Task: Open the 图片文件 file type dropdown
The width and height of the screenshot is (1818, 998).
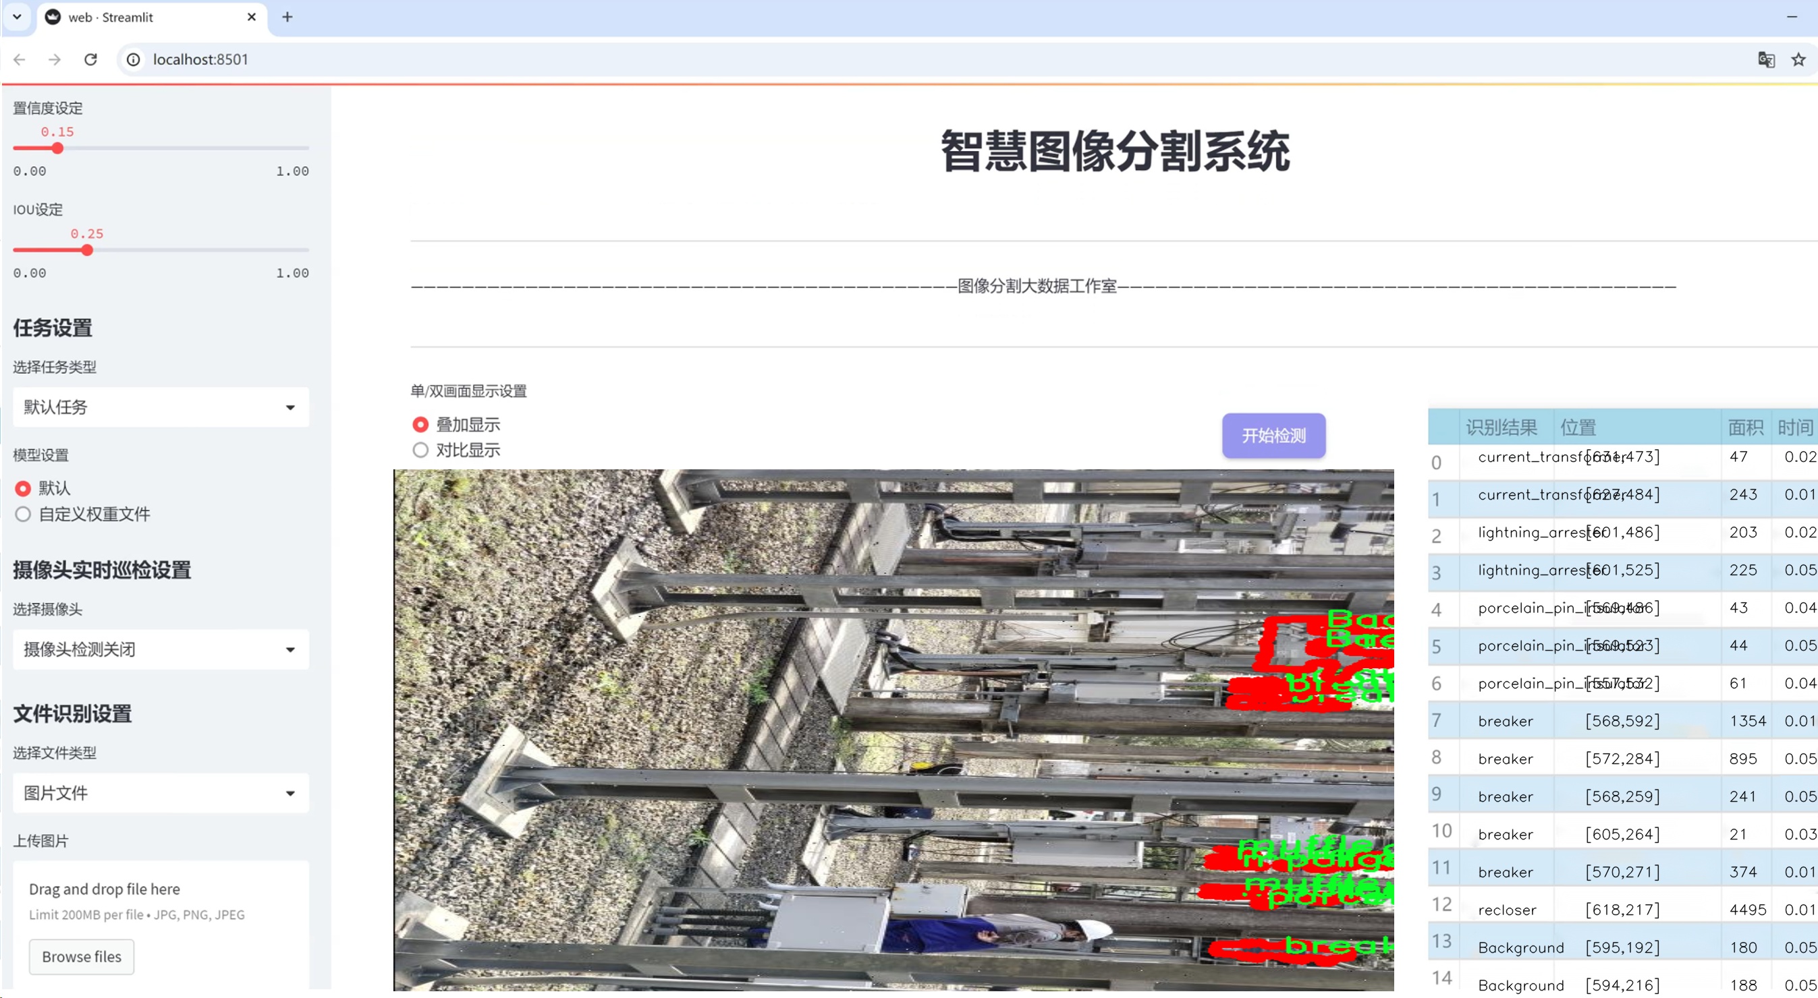Action: click(161, 793)
